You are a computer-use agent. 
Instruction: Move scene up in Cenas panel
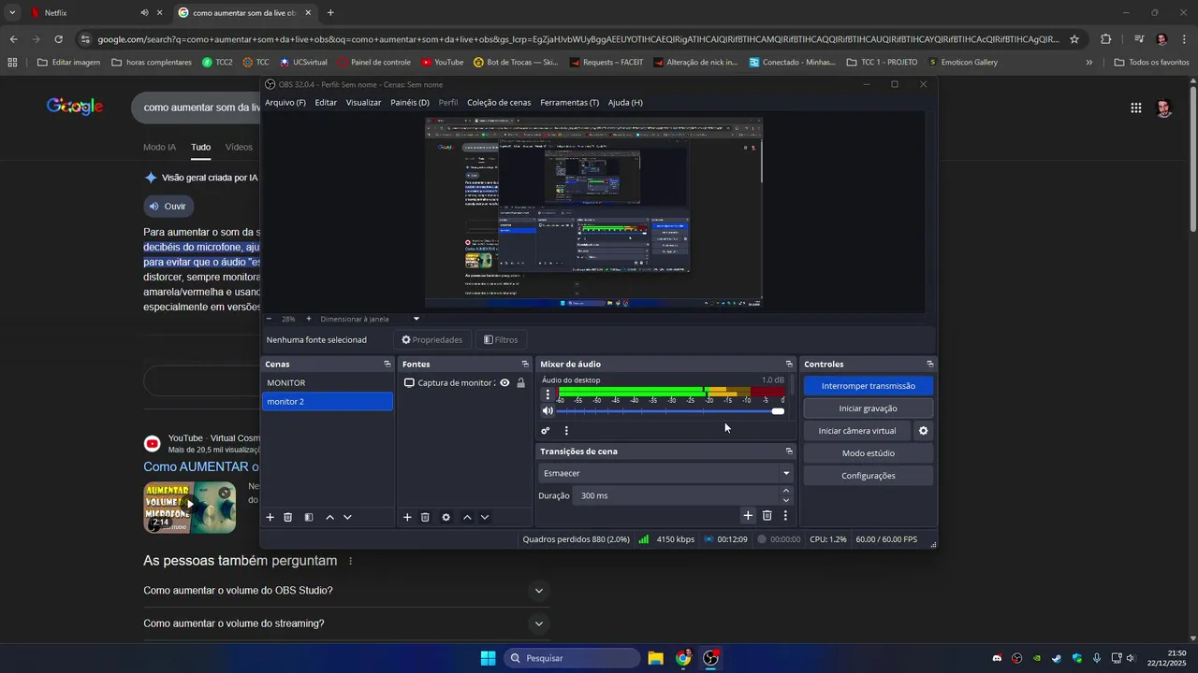(329, 517)
